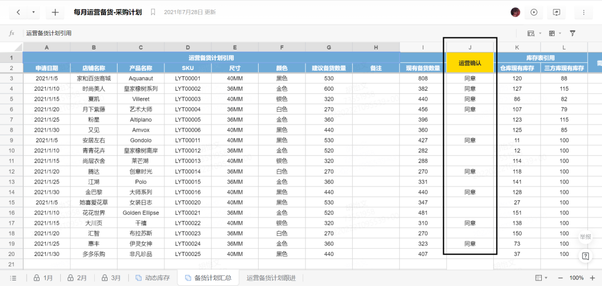Create a new document with plus button
Viewport: 602px width, 286px height.
click(x=55, y=12)
